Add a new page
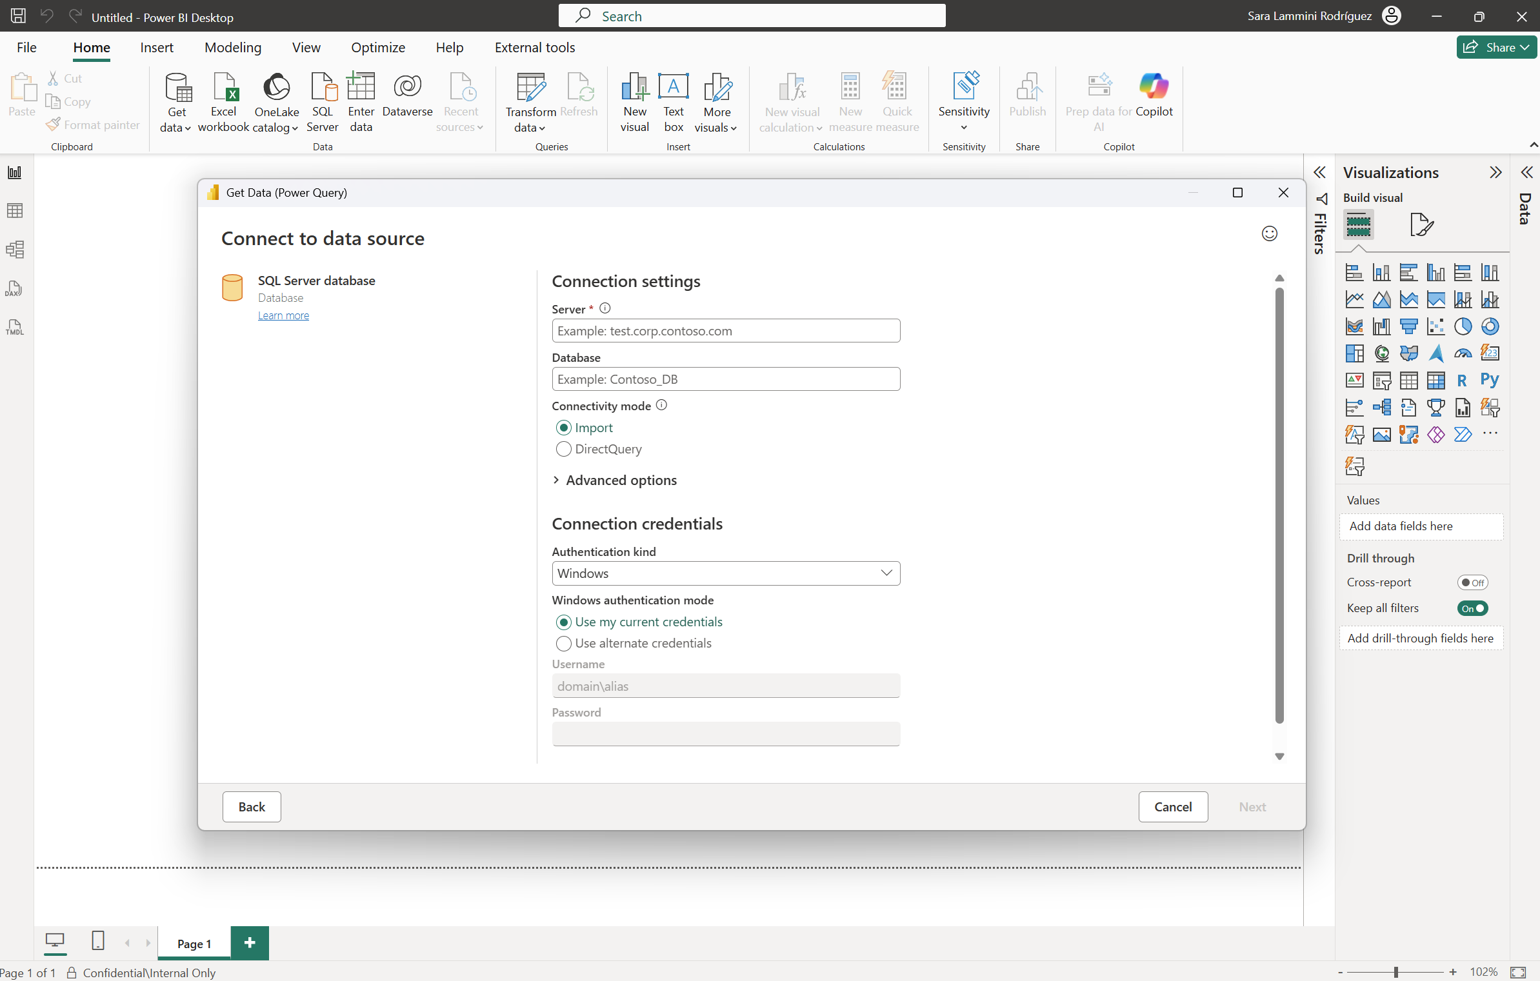This screenshot has height=981, width=1540. (x=250, y=943)
